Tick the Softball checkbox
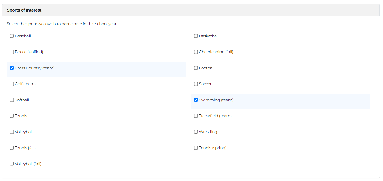Screen dimensions: 383x181 pos(12,100)
